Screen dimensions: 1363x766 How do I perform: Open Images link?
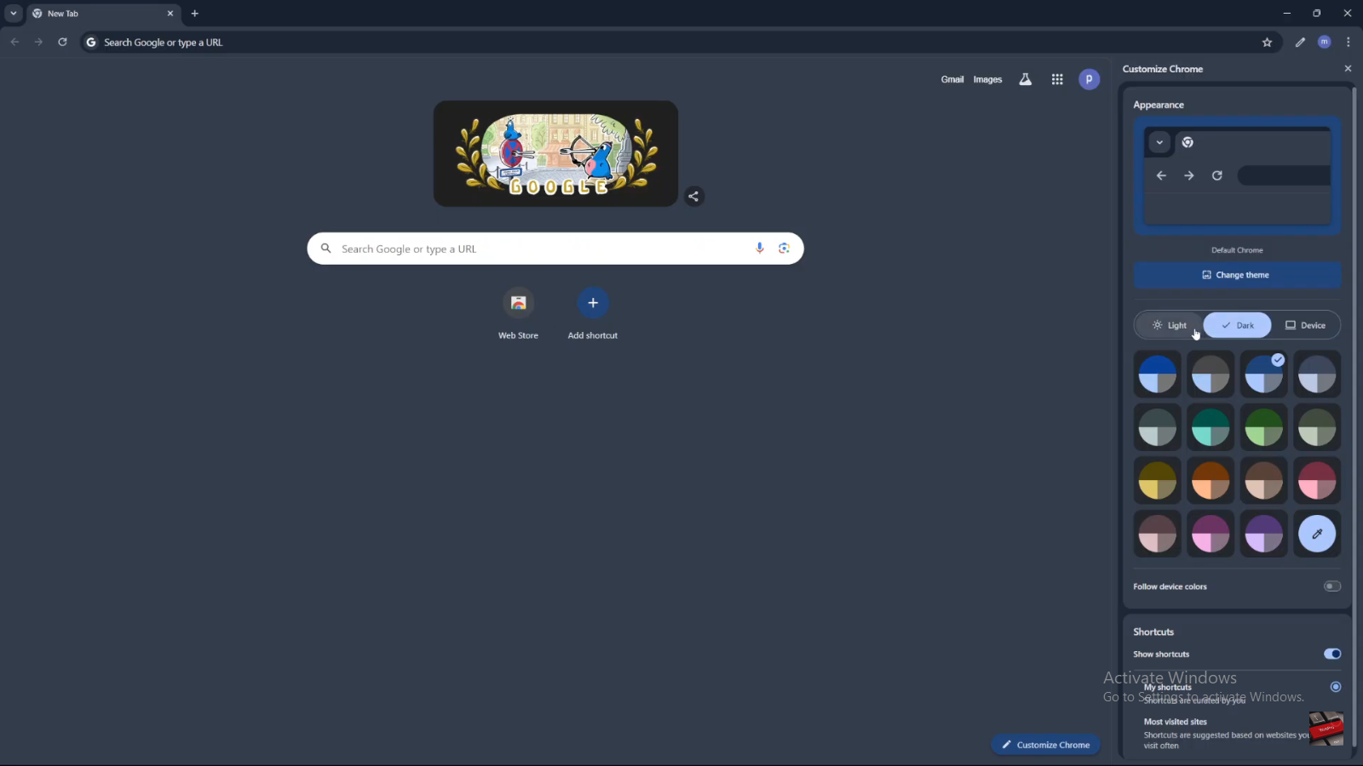987,79
